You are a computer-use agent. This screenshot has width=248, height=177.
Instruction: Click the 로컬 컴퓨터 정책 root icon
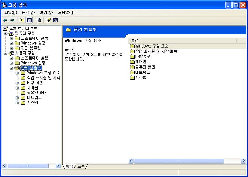click(x=6, y=28)
